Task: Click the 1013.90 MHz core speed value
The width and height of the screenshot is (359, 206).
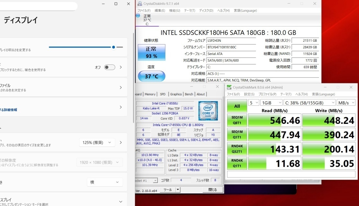Action: (150, 155)
